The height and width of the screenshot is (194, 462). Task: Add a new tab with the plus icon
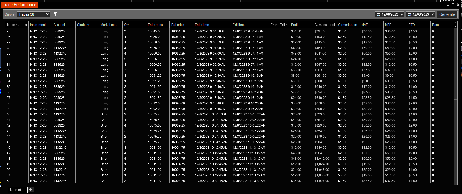[x=31, y=190]
